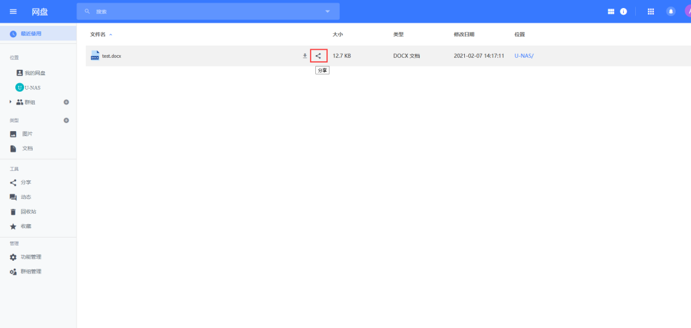Click the U-NAS teal avatar icon

coord(19,87)
